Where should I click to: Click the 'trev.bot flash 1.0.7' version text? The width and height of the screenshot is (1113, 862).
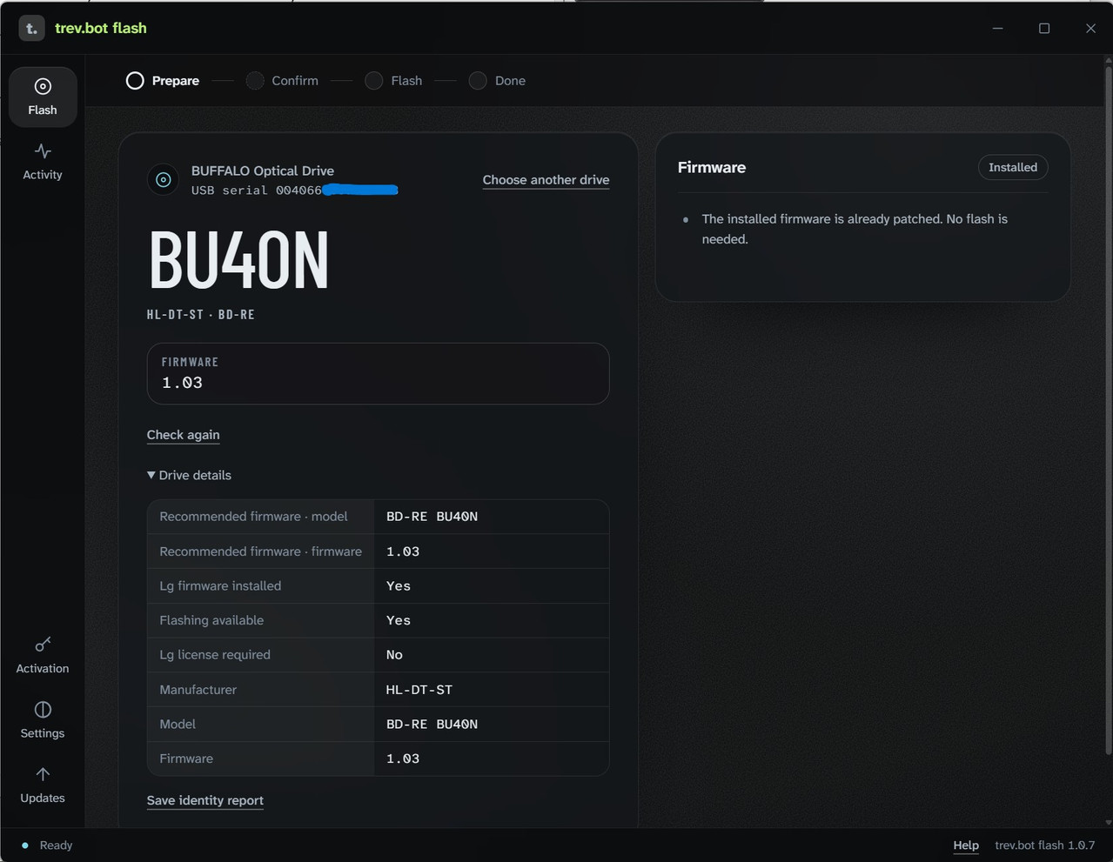coord(1045,845)
